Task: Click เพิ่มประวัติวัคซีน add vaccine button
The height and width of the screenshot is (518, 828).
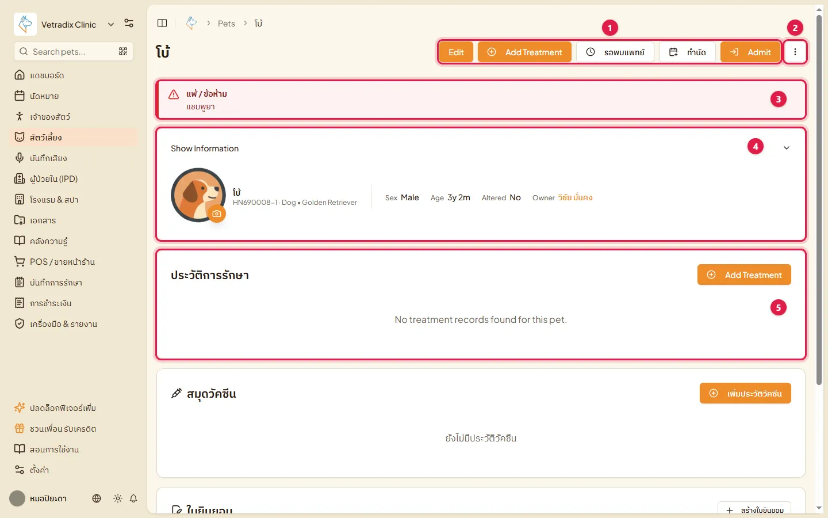Action: (745, 393)
